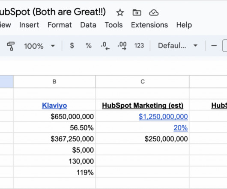227x189 pixels.
Task: Activate the paint format roller tool
Action: click(11, 46)
